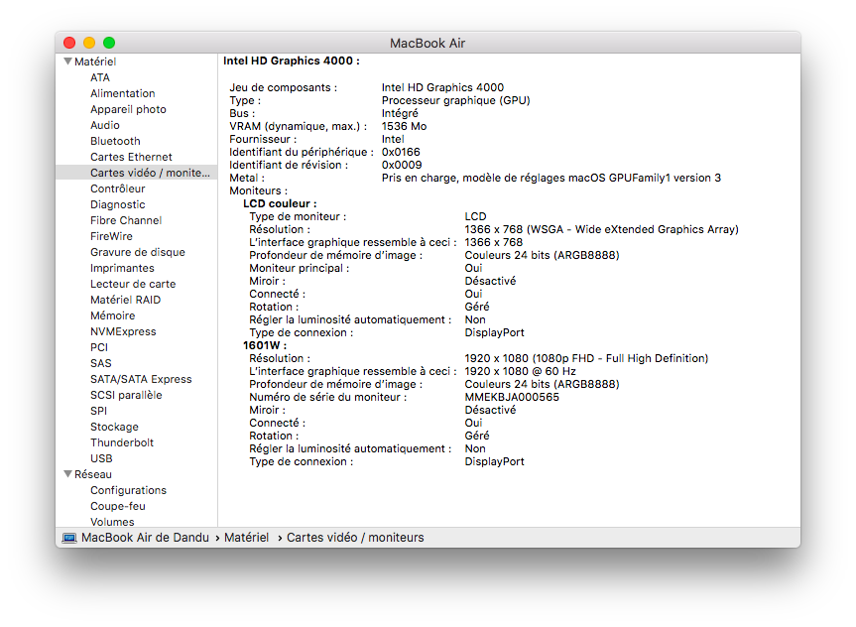Viewport: 856px width, 627px height.
Task: Select Diagnostic in the sidebar
Action: tap(118, 204)
